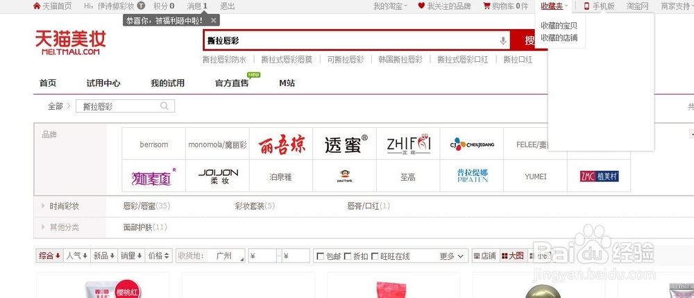Go to the 首页 nav tab
The width and height of the screenshot is (694, 298).
pyautogui.click(x=48, y=83)
